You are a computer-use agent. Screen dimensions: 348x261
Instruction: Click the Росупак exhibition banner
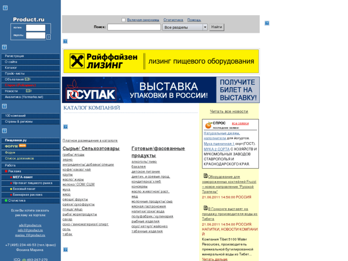point(139,90)
